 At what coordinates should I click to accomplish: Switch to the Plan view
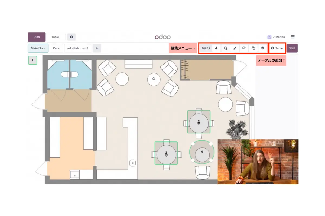(x=37, y=37)
